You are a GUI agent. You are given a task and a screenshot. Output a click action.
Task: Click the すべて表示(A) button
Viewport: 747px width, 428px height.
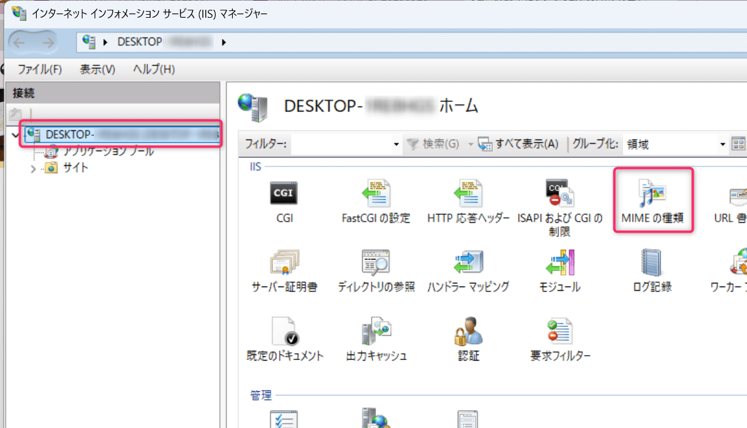(518, 144)
